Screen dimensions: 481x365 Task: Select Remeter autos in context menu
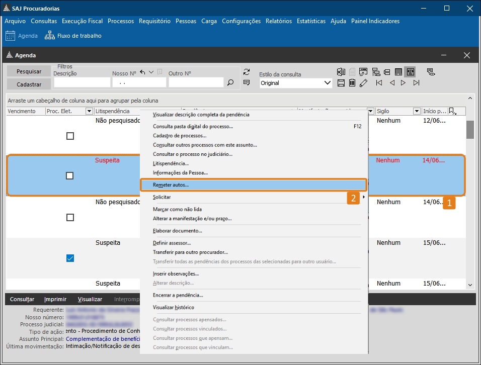171,185
